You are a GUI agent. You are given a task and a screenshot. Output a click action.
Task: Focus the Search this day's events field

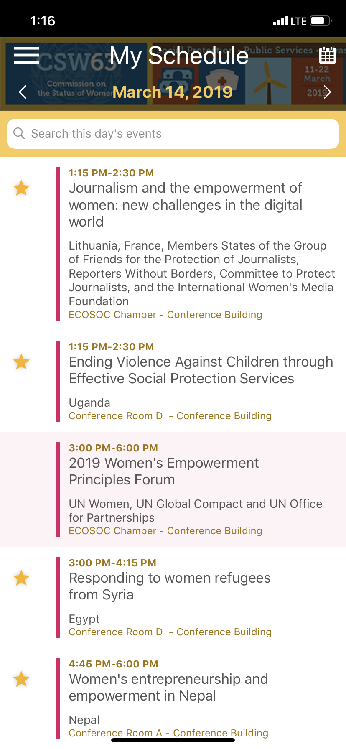[x=180, y=134]
